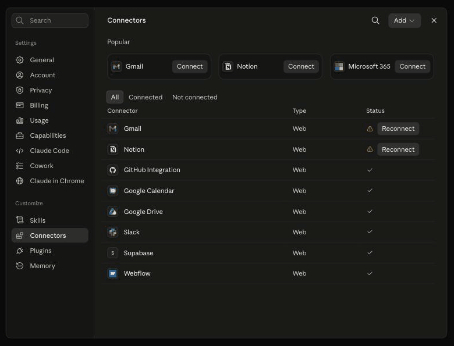Open the Cowork settings label
Screen dimensions: 454x346
pyautogui.click(x=41, y=166)
